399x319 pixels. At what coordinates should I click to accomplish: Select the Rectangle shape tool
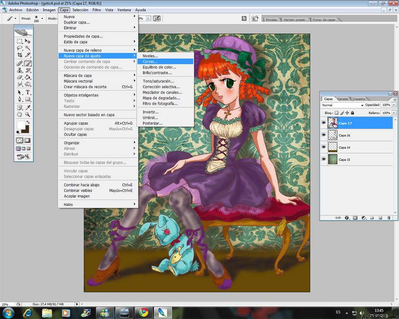tap(28, 99)
